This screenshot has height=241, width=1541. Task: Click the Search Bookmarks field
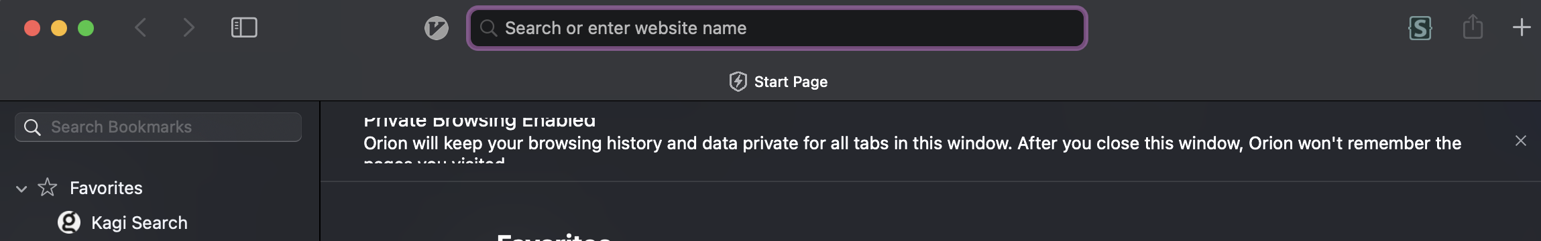click(158, 127)
